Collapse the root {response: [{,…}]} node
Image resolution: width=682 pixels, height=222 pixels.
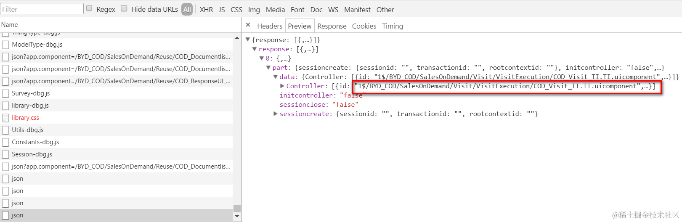click(248, 40)
